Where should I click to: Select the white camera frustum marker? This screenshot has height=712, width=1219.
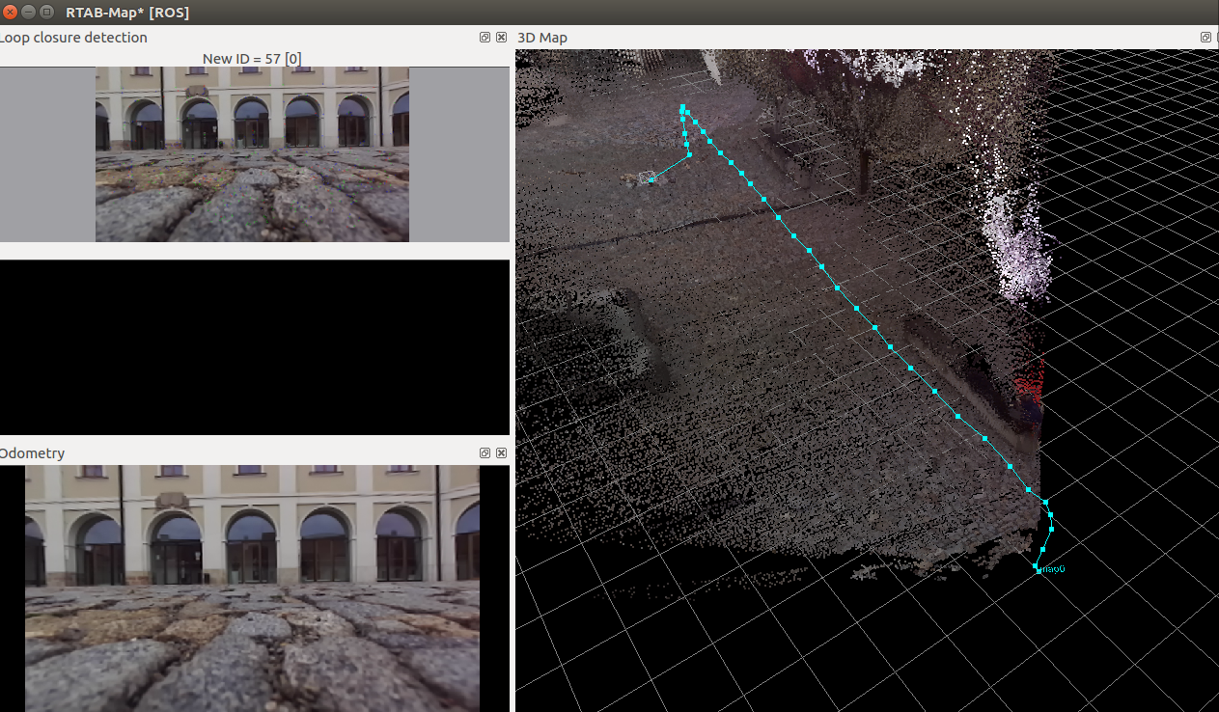click(648, 178)
